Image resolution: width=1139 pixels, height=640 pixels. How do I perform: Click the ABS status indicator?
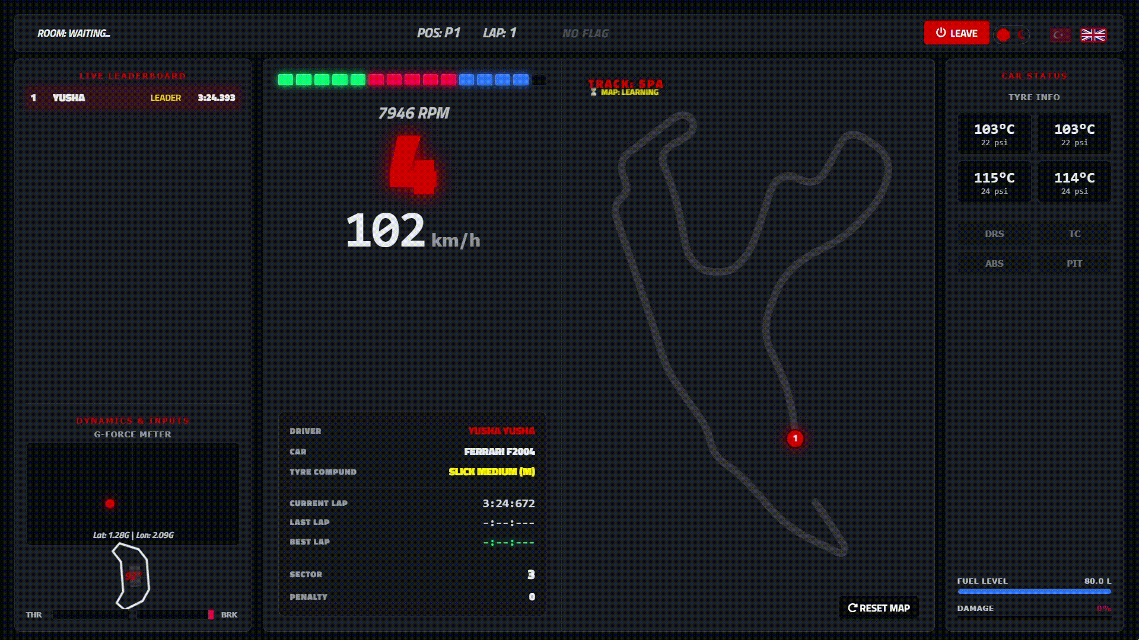994,264
